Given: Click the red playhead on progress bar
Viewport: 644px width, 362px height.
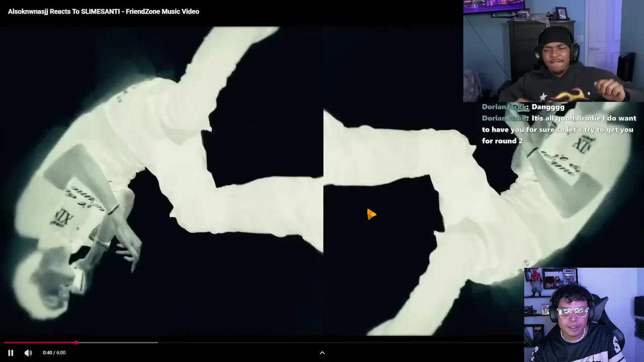Looking at the screenshot, I should (x=76, y=343).
